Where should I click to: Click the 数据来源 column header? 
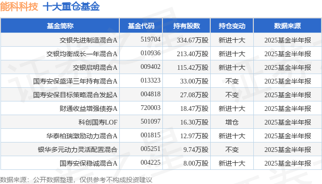[287, 26]
